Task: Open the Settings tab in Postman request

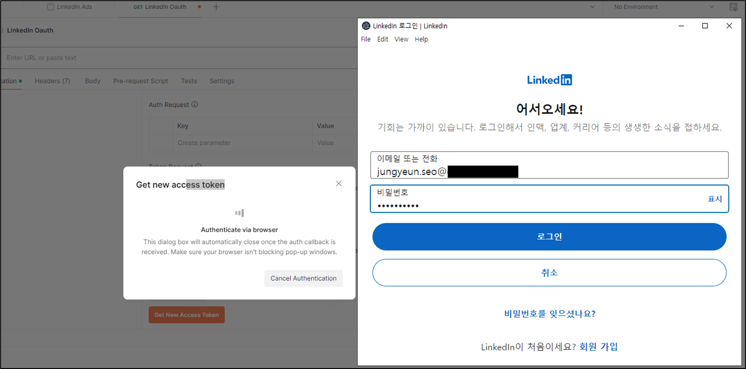Action: (x=222, y=81)
